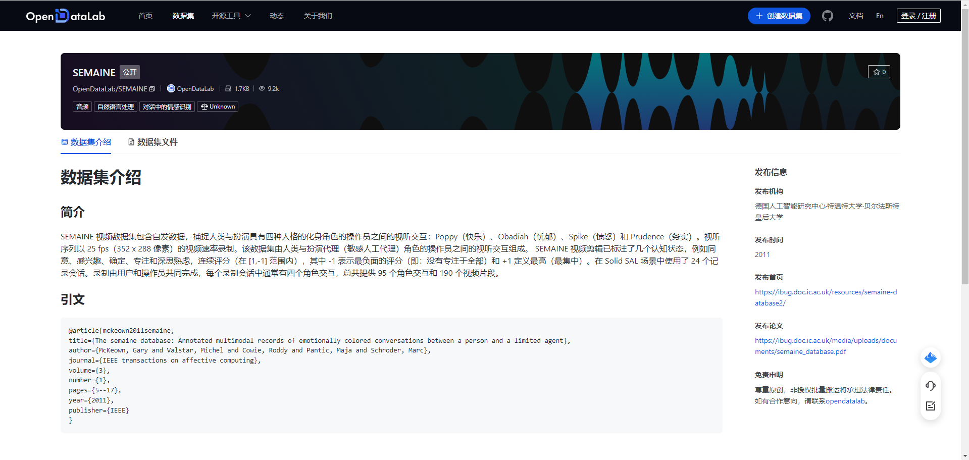Open the GitHub icon link
The height and width of the screenshot is (460, 969).
click(827, 16)
